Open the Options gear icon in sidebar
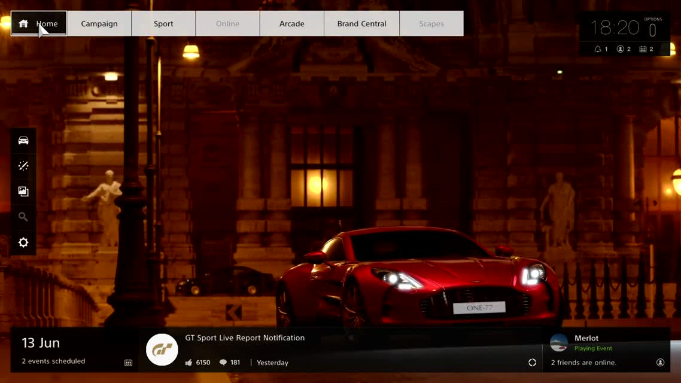Image resolution: width=681 pixels, height=383 pixels. [x=23, y=242]
